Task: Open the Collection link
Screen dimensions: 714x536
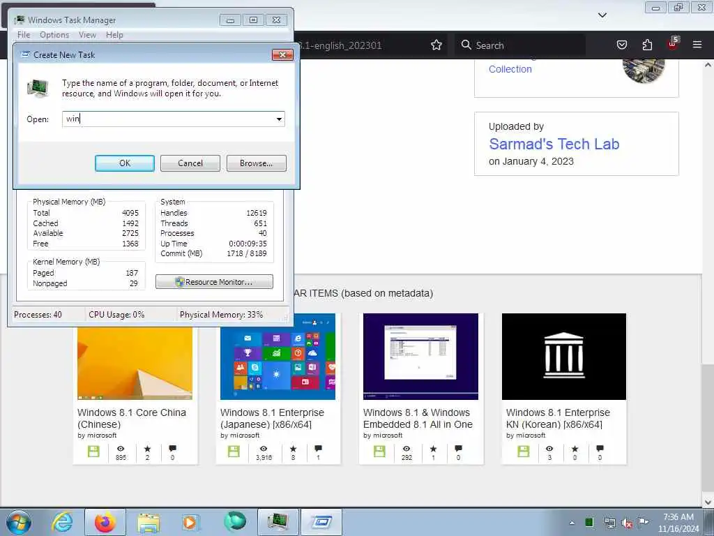Action: (510, 69)
